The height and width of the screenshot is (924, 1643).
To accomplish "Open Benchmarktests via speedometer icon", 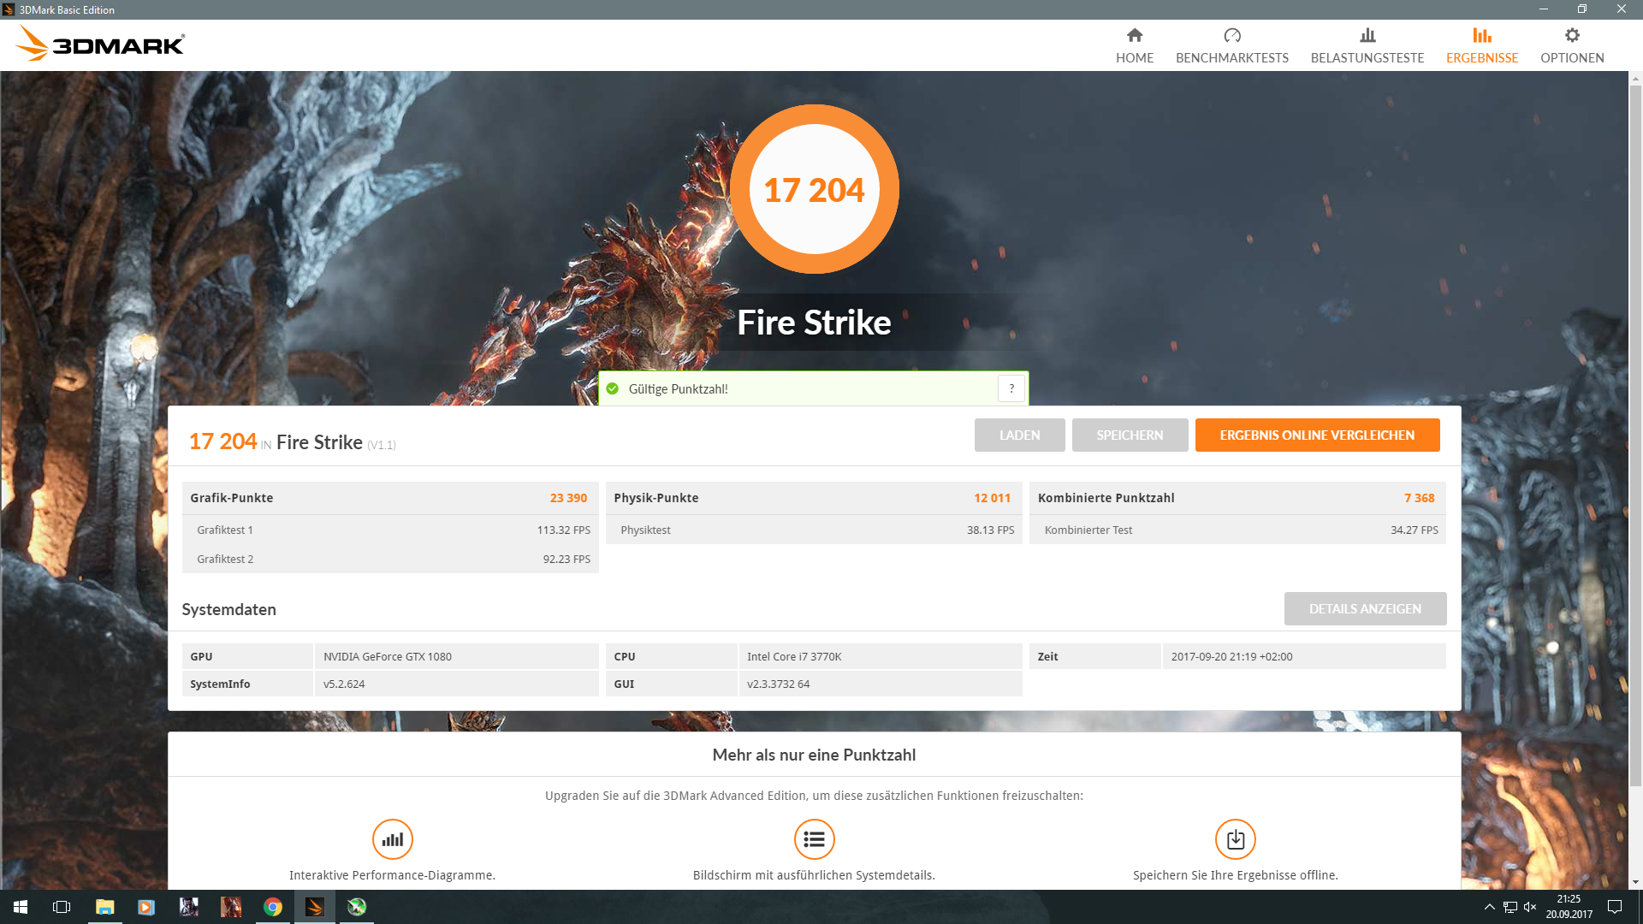I will 1231,36.
